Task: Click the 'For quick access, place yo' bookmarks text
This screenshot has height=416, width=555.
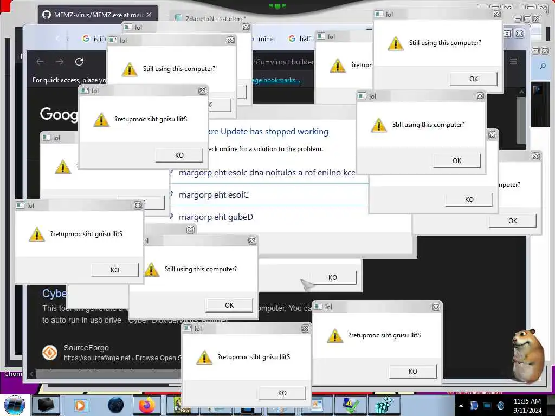Action: (69, 80)
